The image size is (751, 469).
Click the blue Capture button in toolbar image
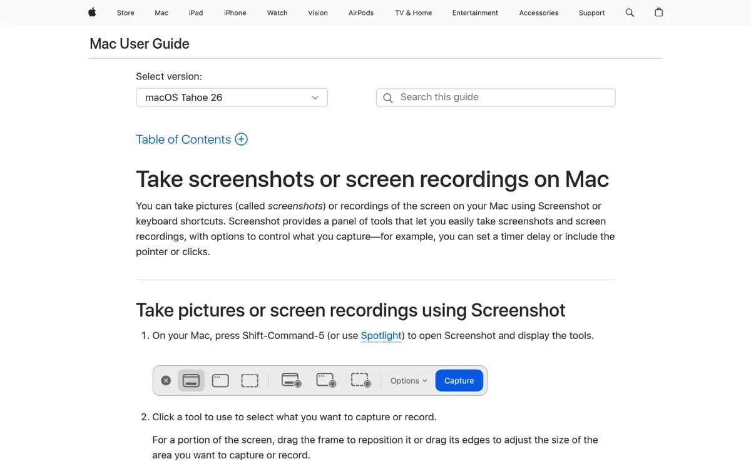[459, 380]
